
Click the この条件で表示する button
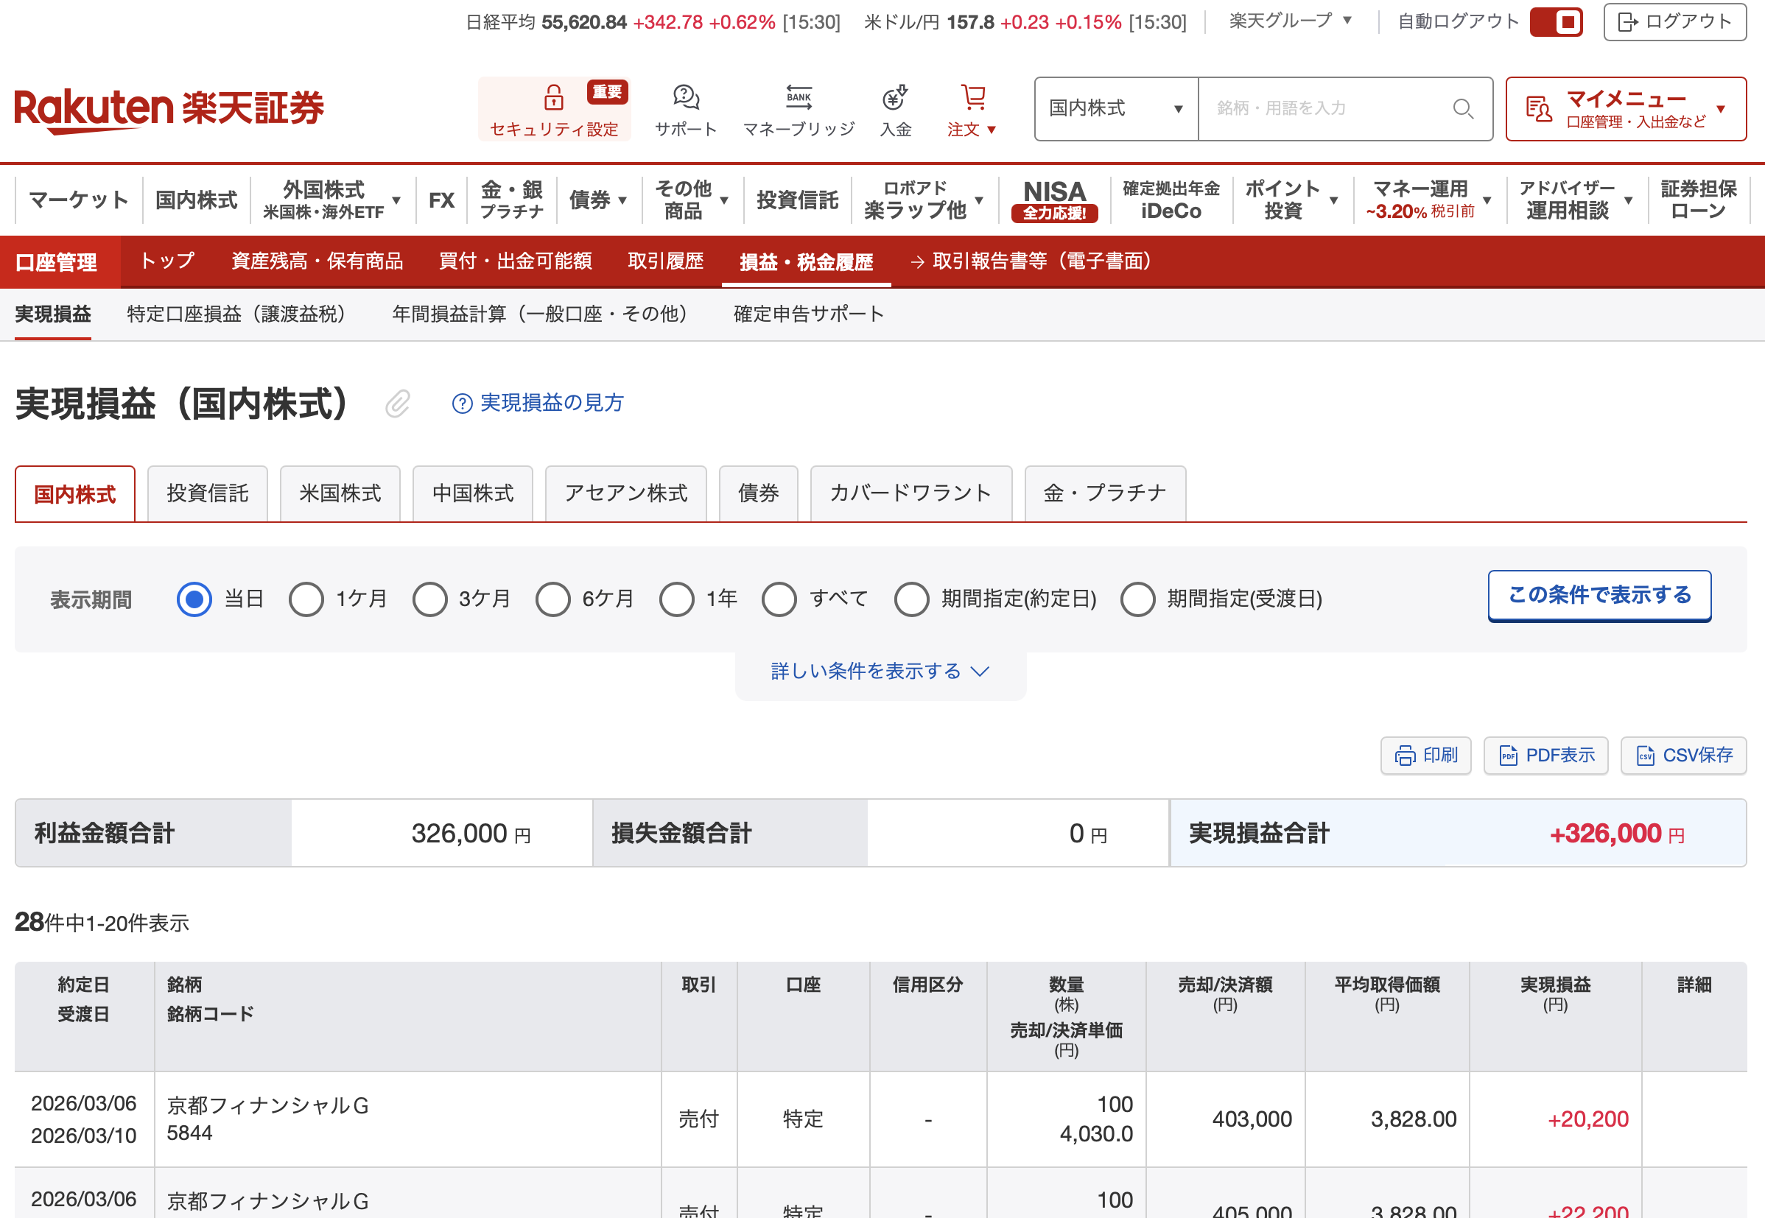1599,595
